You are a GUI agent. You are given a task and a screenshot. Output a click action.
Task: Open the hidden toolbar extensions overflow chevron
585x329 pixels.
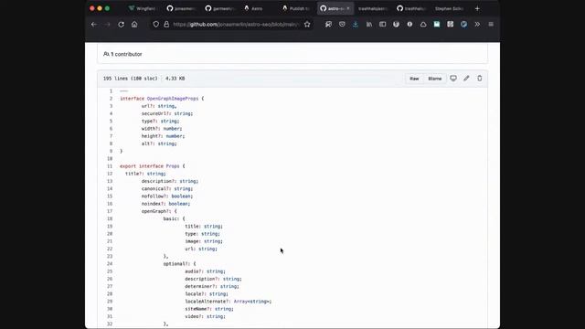(477, 25)
